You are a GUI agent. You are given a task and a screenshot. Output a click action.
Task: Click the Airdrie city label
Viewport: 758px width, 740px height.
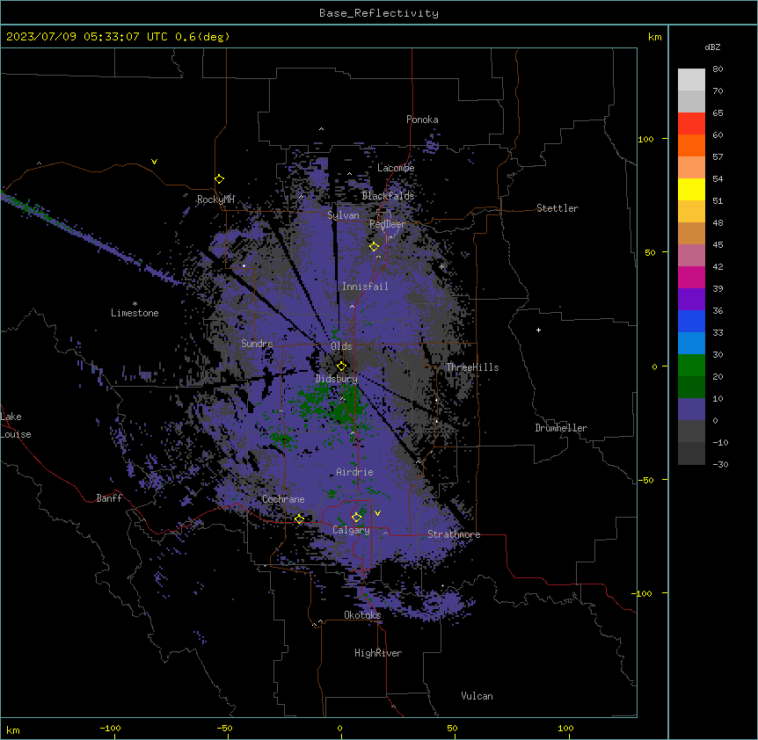pyautogui.click(x=354, y=472)
